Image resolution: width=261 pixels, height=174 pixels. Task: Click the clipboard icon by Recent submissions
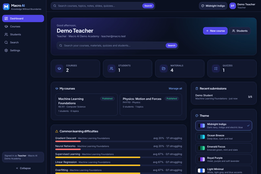(197, 88)
